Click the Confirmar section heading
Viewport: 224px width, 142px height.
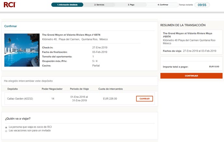[11, 26]
